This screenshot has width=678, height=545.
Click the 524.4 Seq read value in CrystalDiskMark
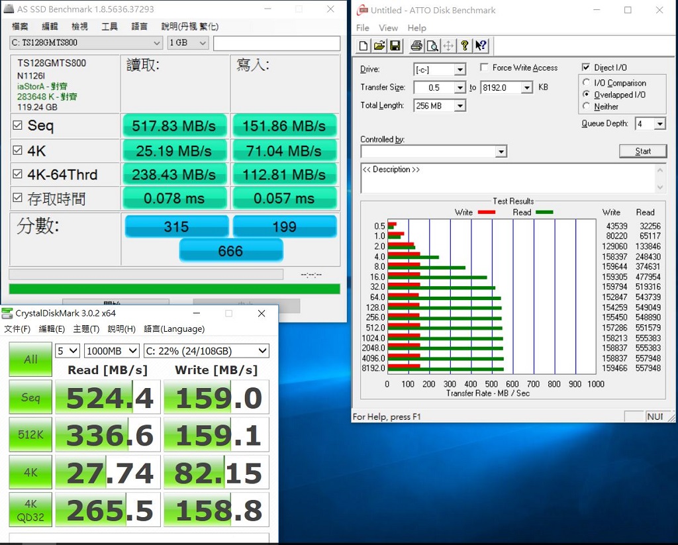pos(108,397)
